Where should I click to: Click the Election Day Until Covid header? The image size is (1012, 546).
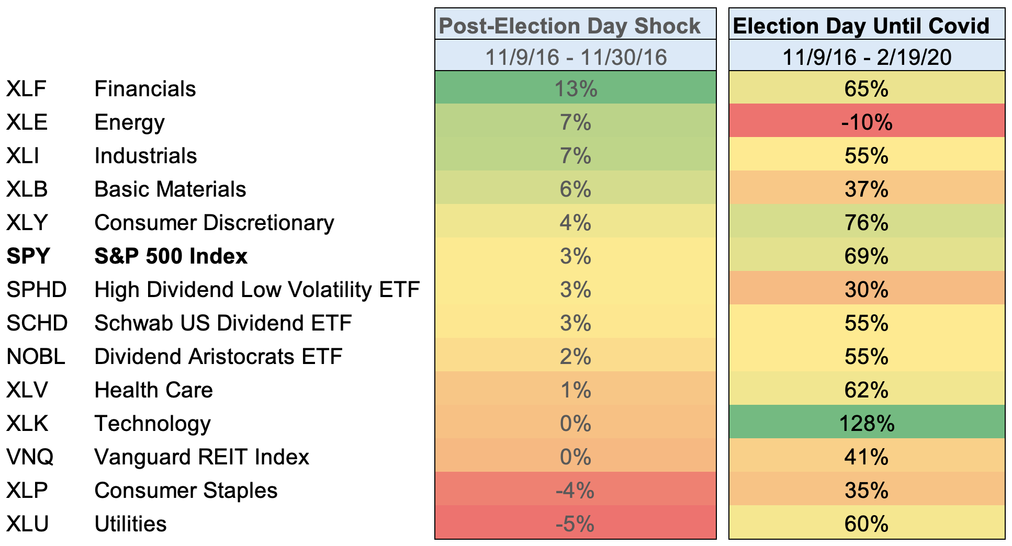click(x=861, y=26)
